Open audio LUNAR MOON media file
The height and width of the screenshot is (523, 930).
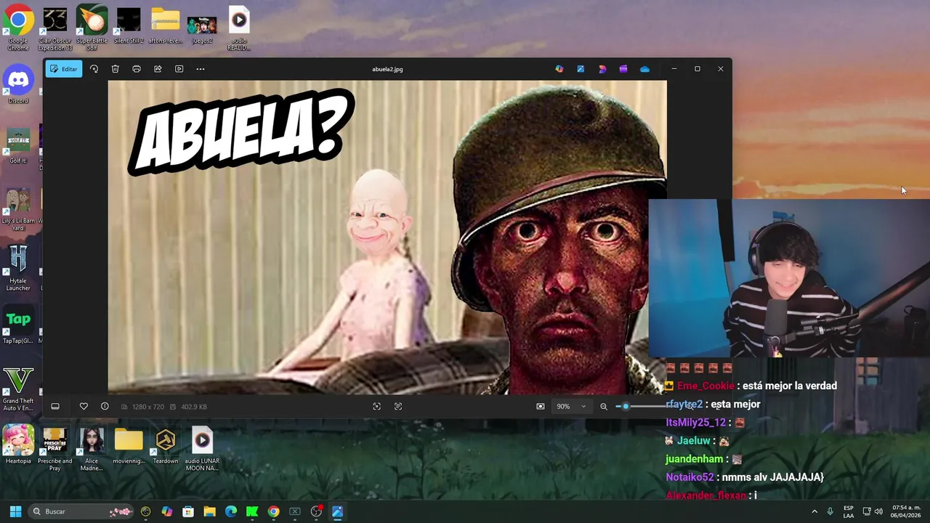(202, 449)
